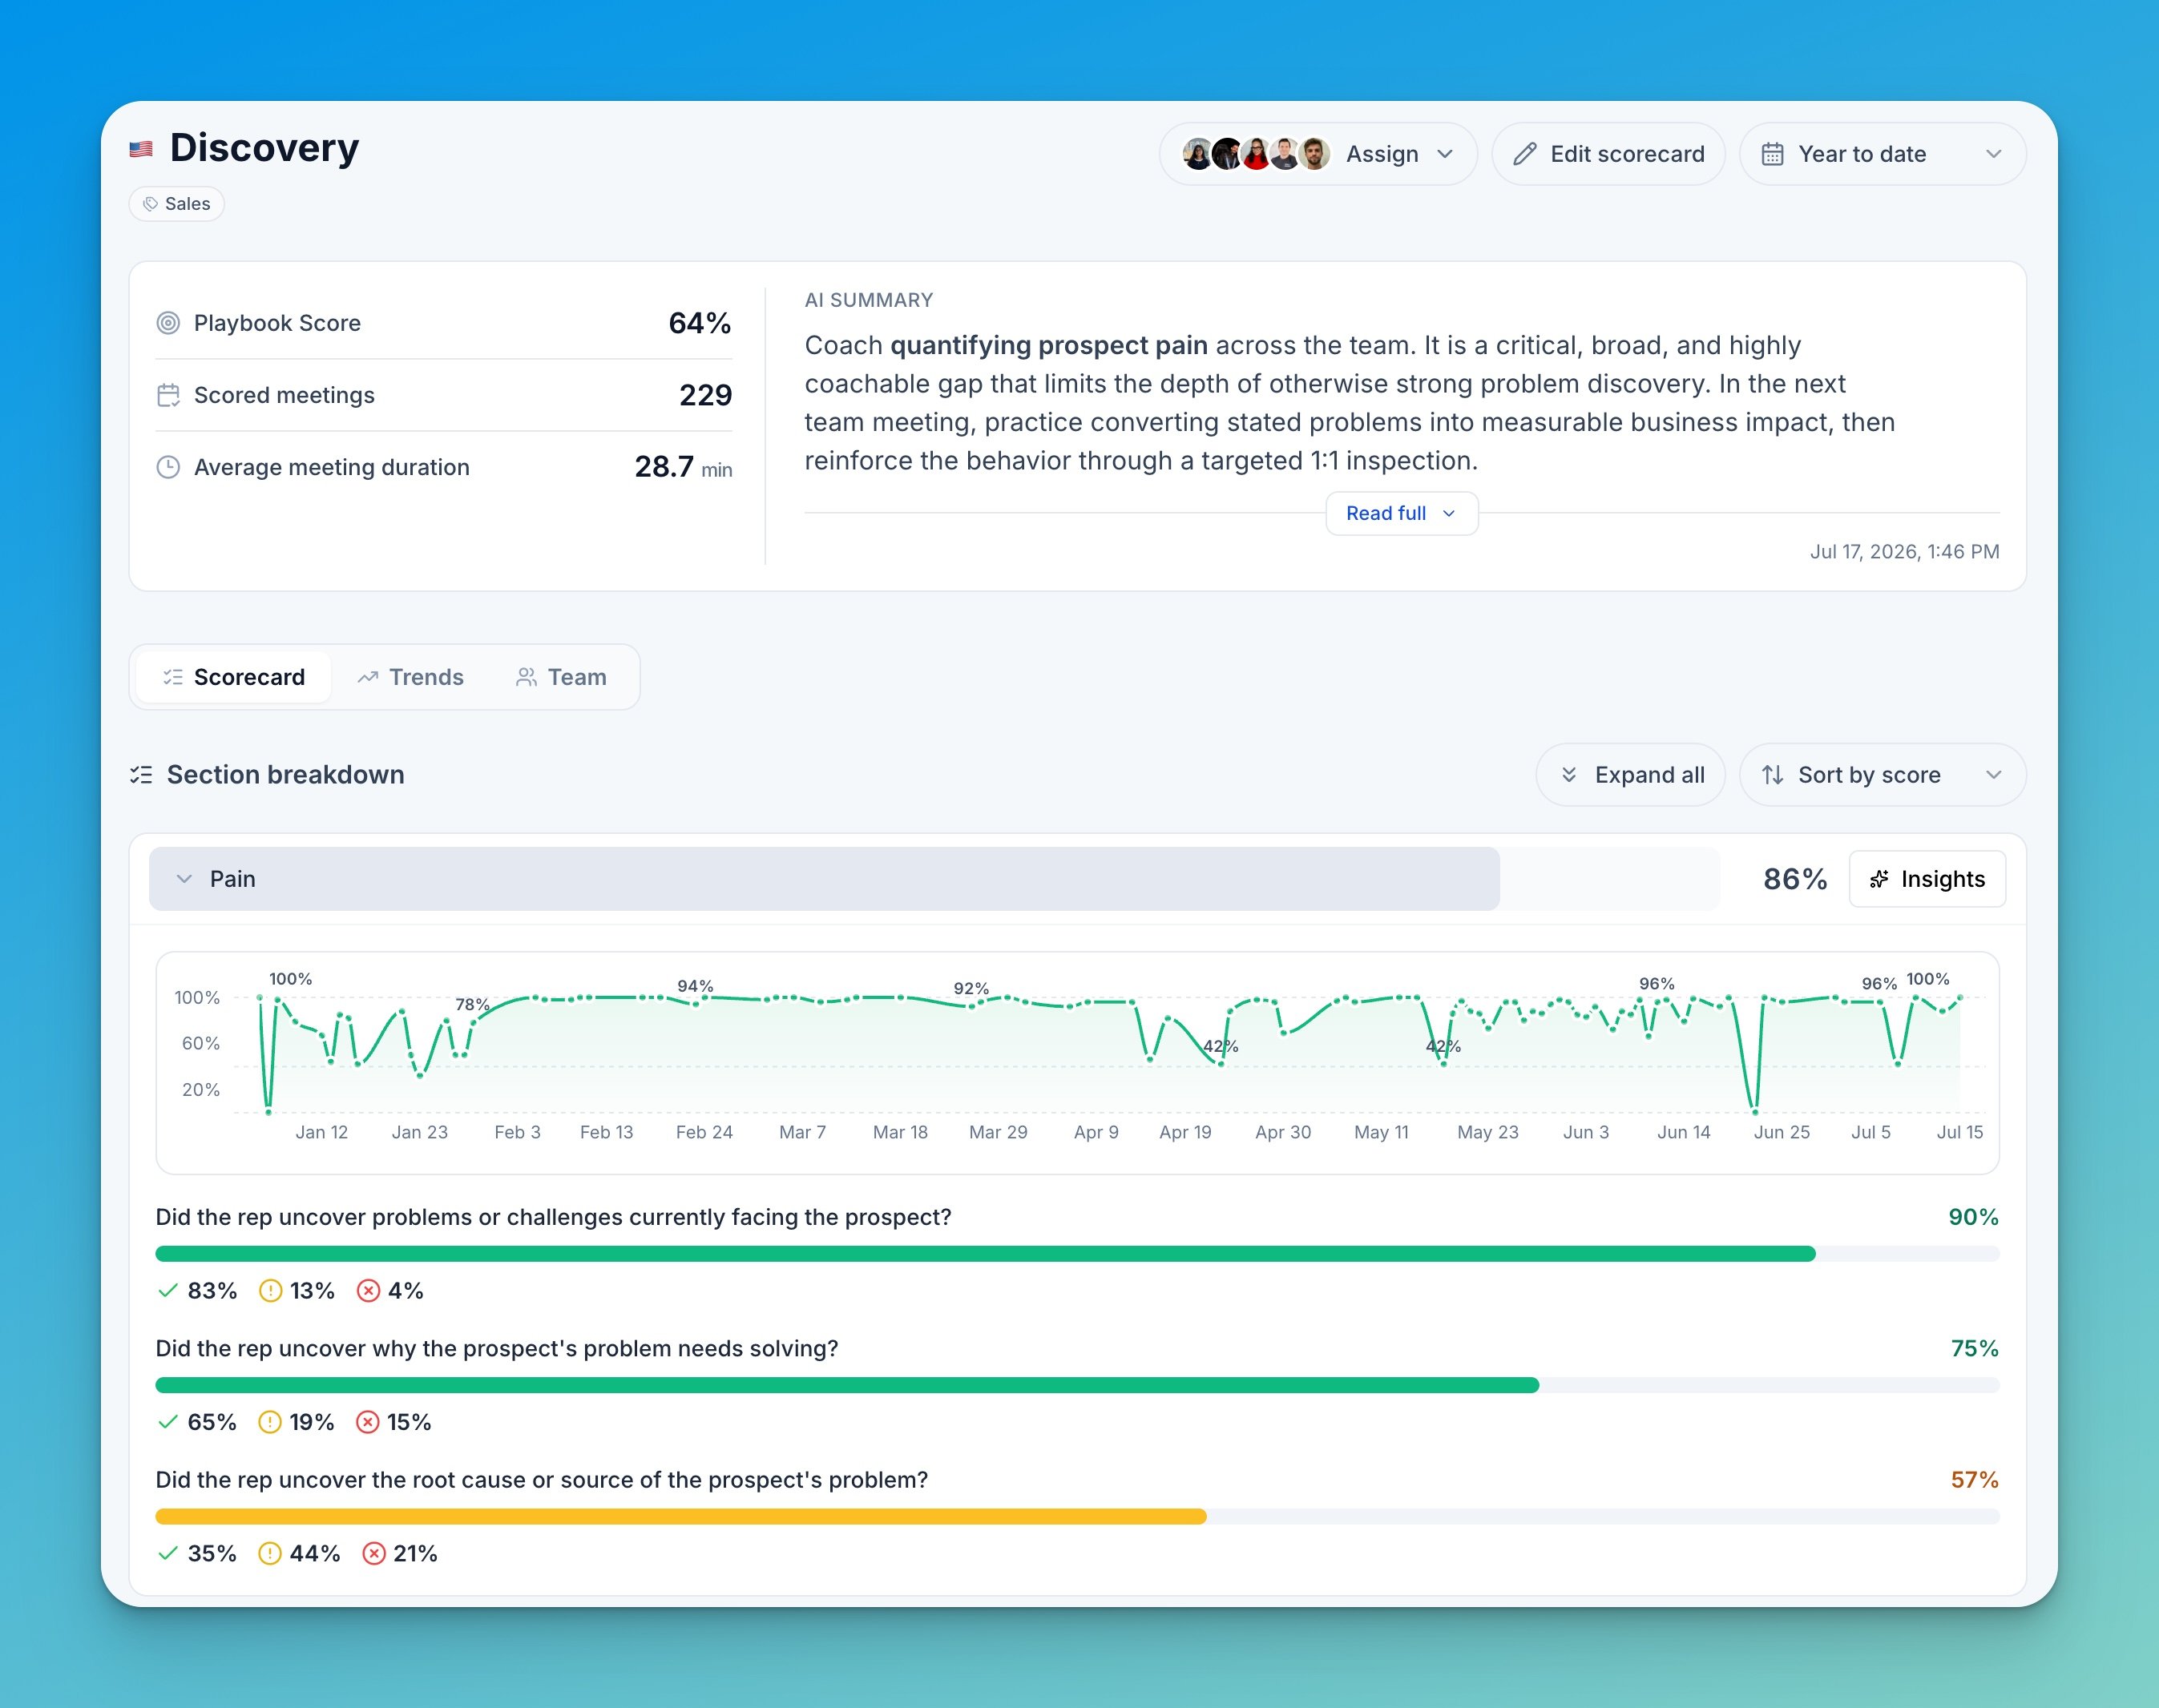Click the Expand all button
The height and width of the screenshot is (1708, 2159).
1631,775
